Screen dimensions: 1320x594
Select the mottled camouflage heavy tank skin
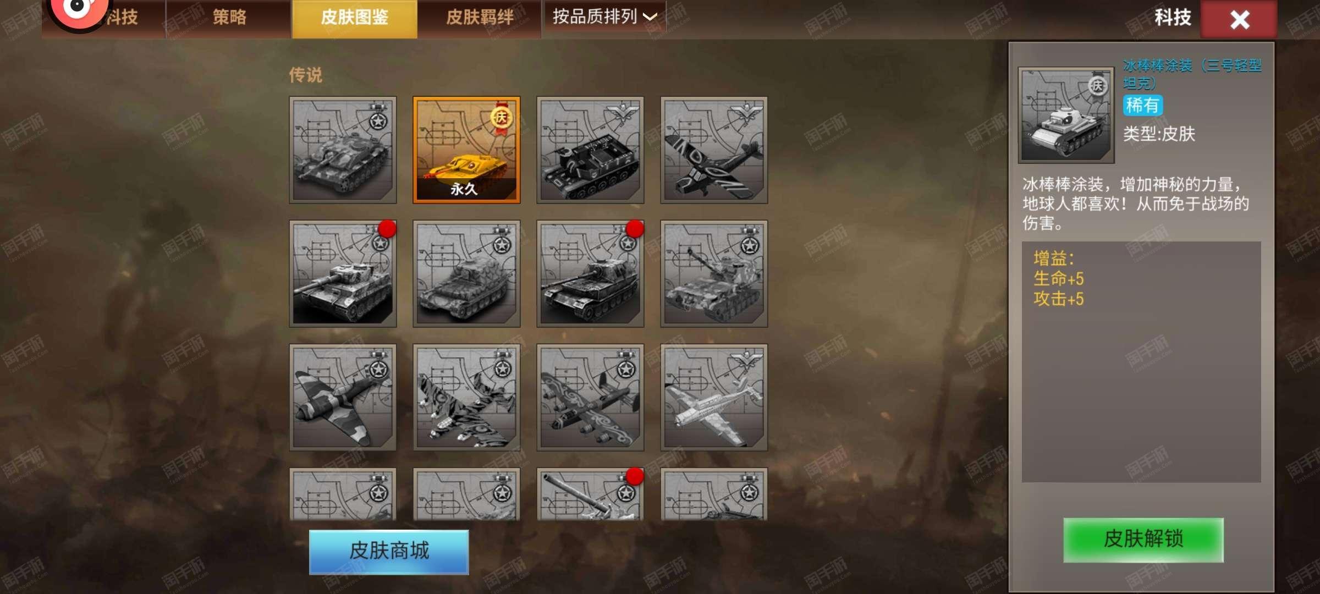click(466, 274)
